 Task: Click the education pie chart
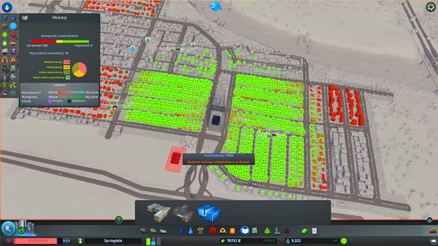point(79,70)
